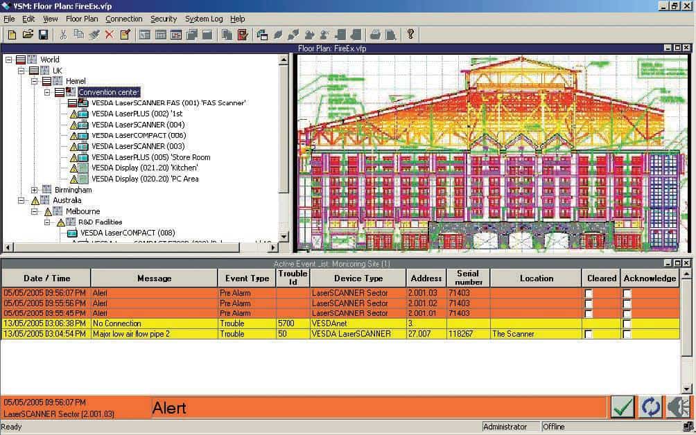
Task: Collapse the Convention centre node
Action: point(47,92)
